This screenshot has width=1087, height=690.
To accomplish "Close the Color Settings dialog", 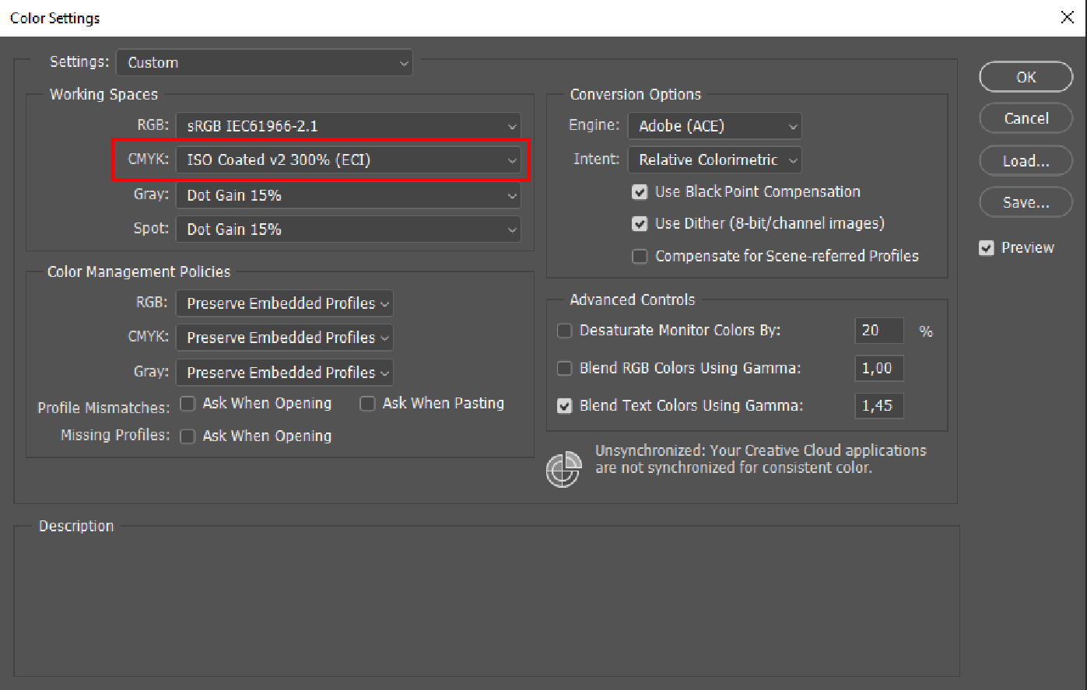I will 1068,18.
